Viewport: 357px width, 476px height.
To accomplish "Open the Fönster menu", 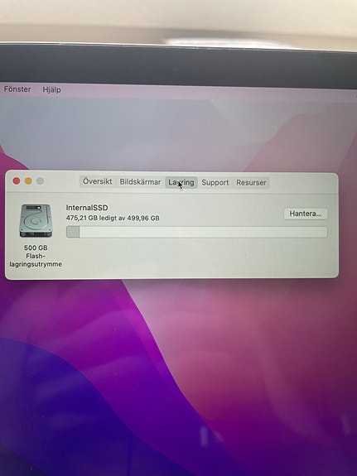I will [17, 89].
